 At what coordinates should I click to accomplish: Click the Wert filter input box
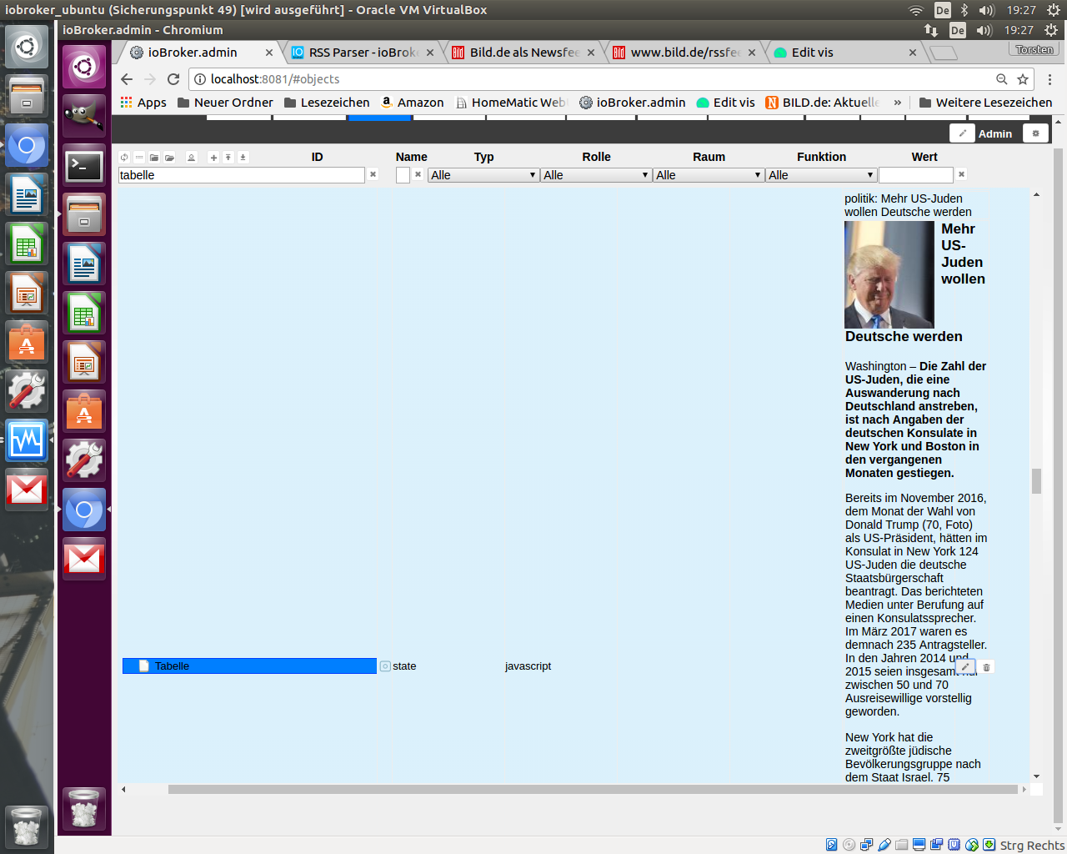(x=916, y=175)
